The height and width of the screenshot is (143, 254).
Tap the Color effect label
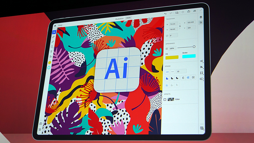(177, 99)
